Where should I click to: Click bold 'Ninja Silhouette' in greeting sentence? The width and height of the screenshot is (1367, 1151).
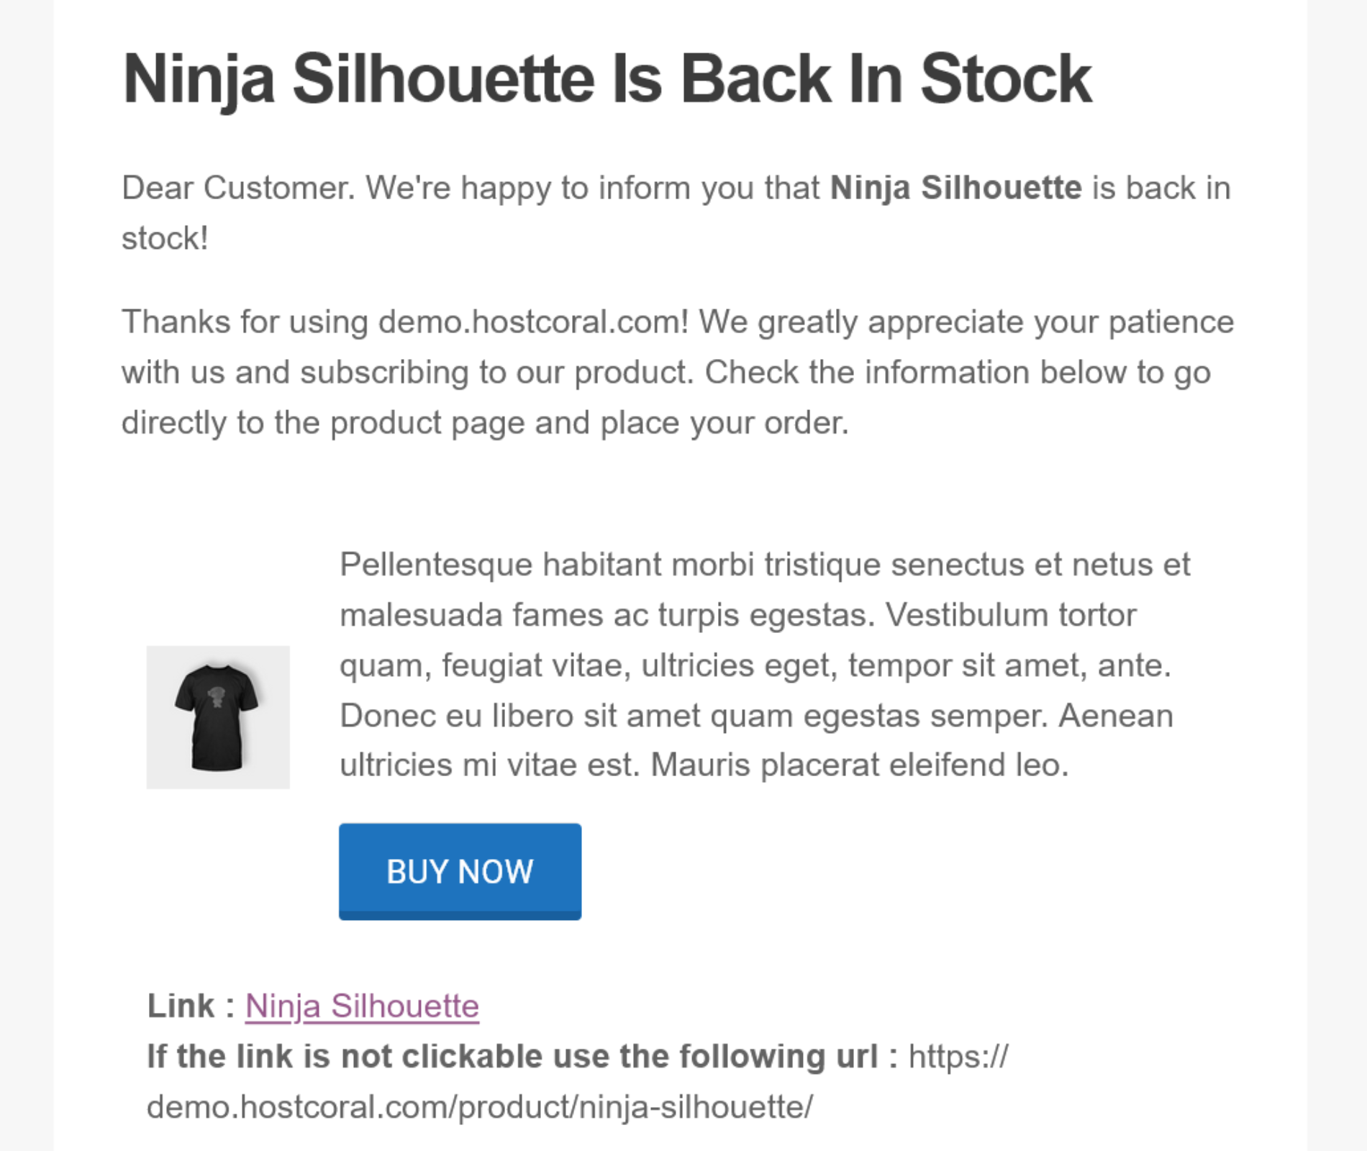coord(955,188)
